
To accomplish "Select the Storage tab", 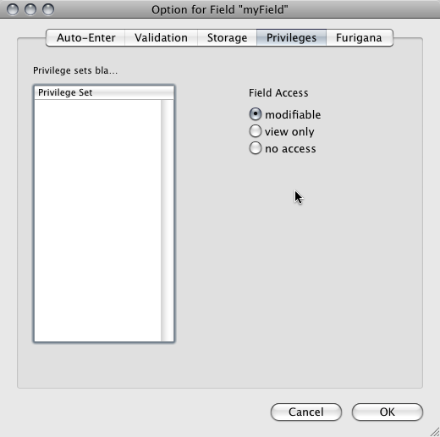I will (x=227, y=37).
